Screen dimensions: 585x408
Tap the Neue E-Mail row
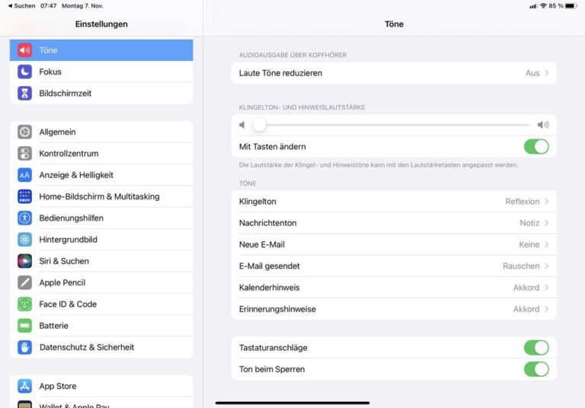[x=393, y=244]
